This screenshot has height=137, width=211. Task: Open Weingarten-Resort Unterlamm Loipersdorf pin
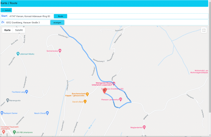pyautogui.click(x=114, y=83)
